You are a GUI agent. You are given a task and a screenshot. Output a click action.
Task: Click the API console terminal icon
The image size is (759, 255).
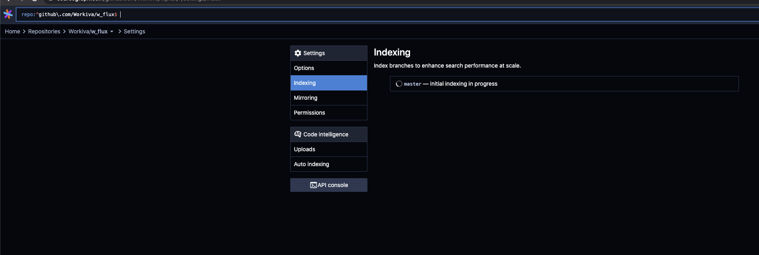[314, 185]
